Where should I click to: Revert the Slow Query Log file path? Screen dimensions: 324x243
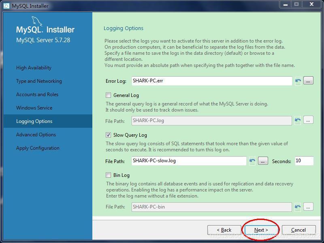(252, 161)
